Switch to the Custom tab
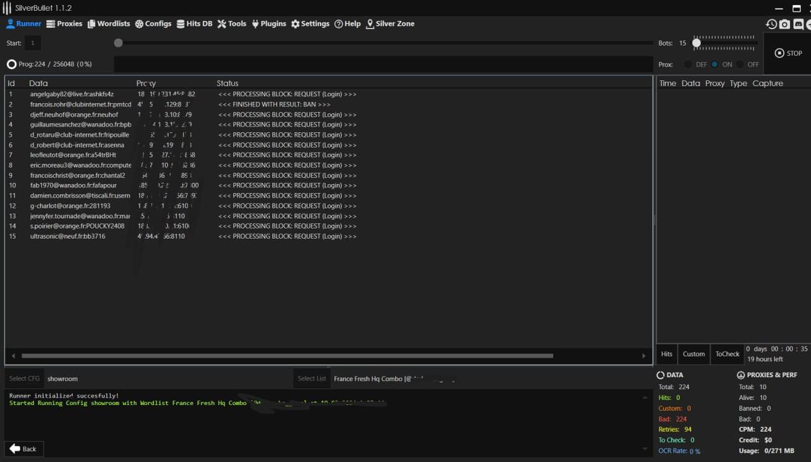Screen dimensions: 811x462 click(x=694, y=354)
